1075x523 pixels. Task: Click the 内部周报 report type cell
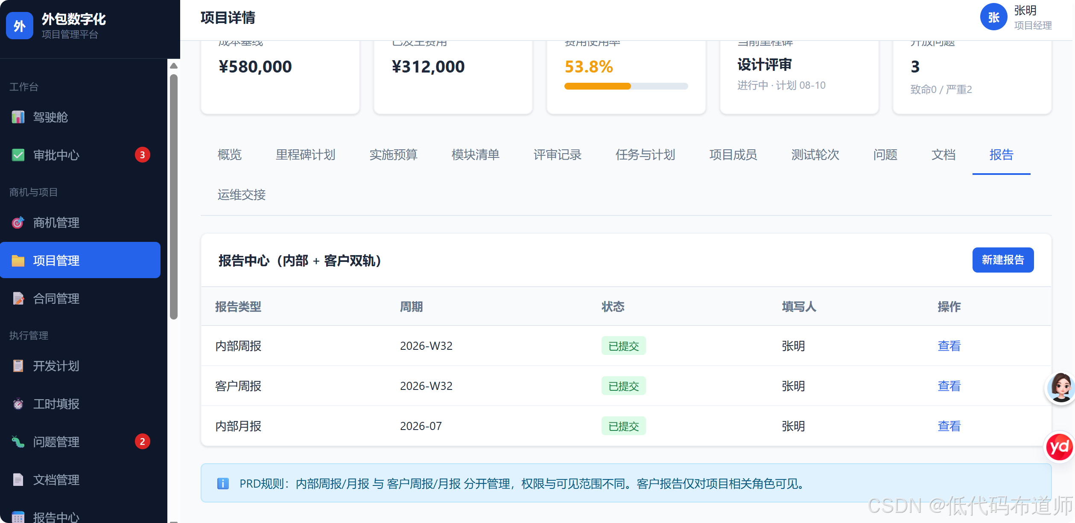pyautogui.click(x=238, y=346)
